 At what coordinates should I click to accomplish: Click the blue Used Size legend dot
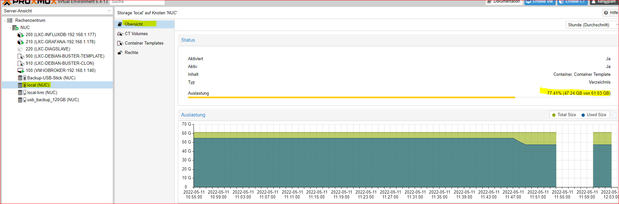(583, 115)
